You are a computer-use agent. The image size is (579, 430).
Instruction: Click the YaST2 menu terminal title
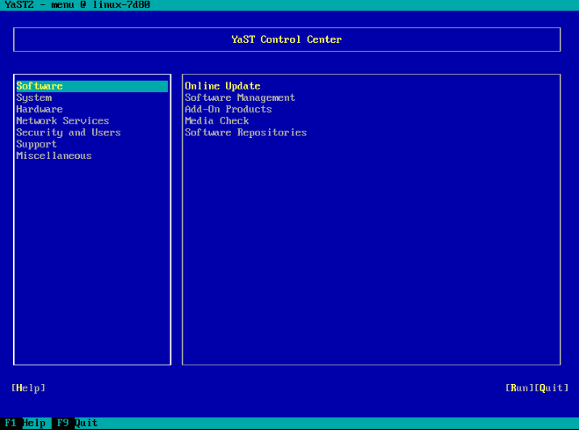(x=77, y=5)
